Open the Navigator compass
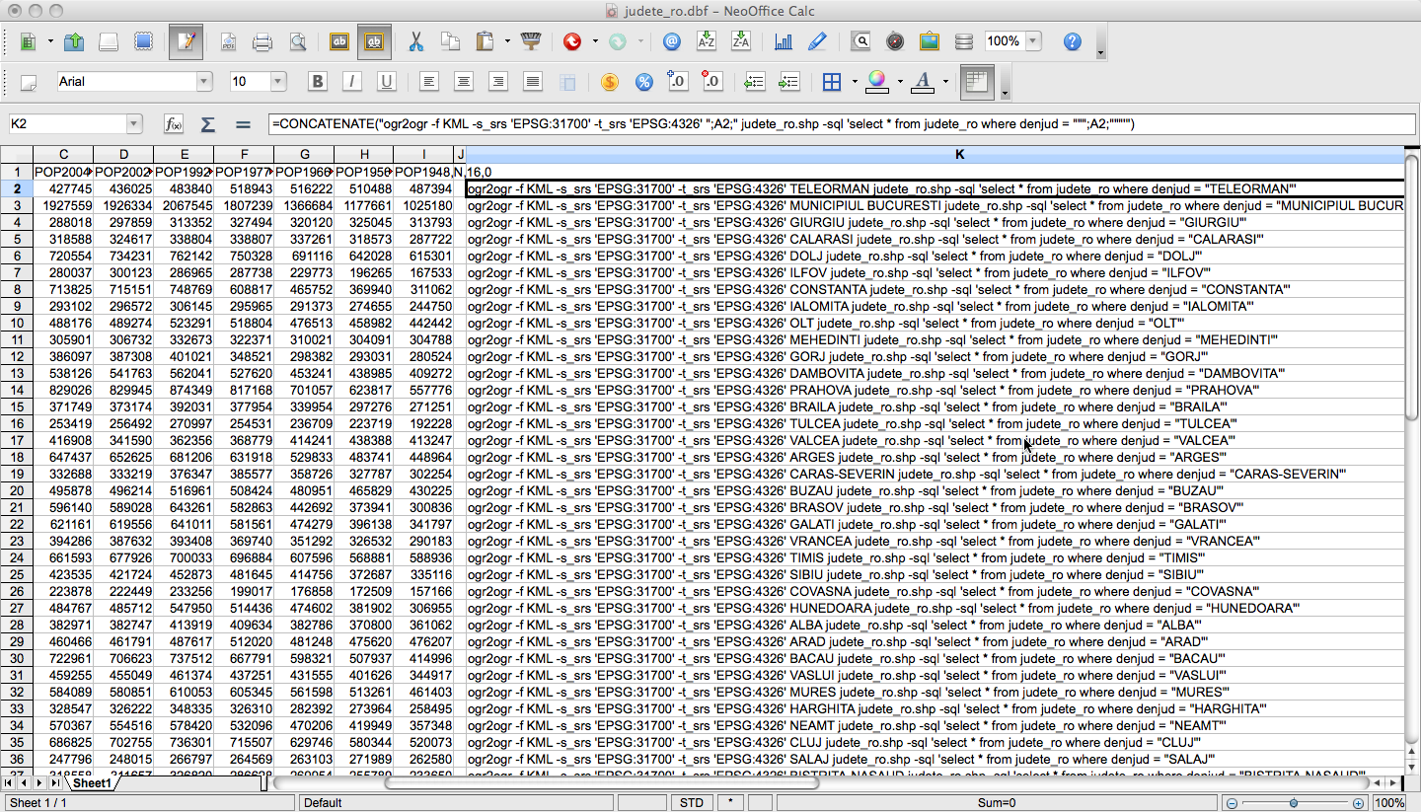Screen dimensions: 1421x812 [895, 41]
